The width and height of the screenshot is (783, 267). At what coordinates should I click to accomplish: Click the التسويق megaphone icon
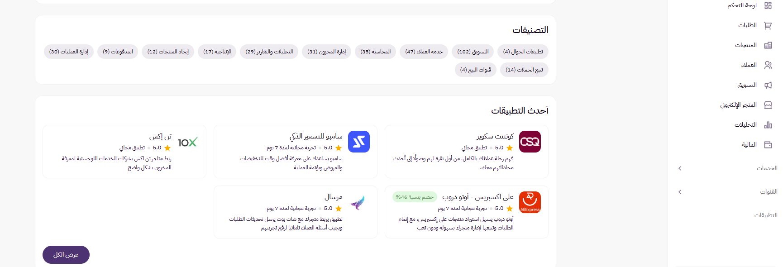click(x=768, y=85)
